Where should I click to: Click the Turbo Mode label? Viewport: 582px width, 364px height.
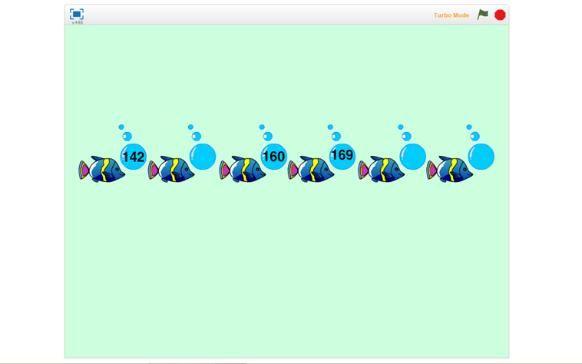451,15
